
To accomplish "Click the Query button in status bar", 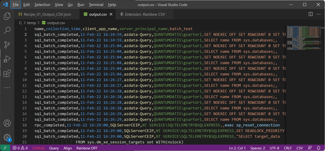I will click(x=54, y=148).
